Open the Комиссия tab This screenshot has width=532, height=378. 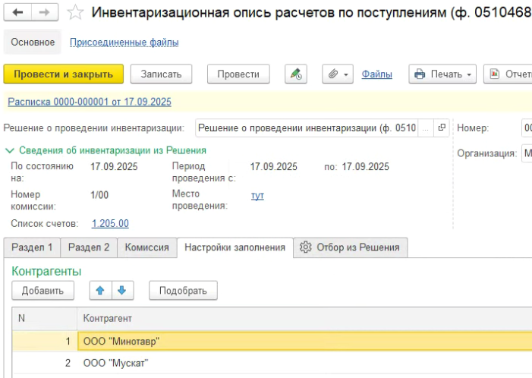(x=146, y=247)
